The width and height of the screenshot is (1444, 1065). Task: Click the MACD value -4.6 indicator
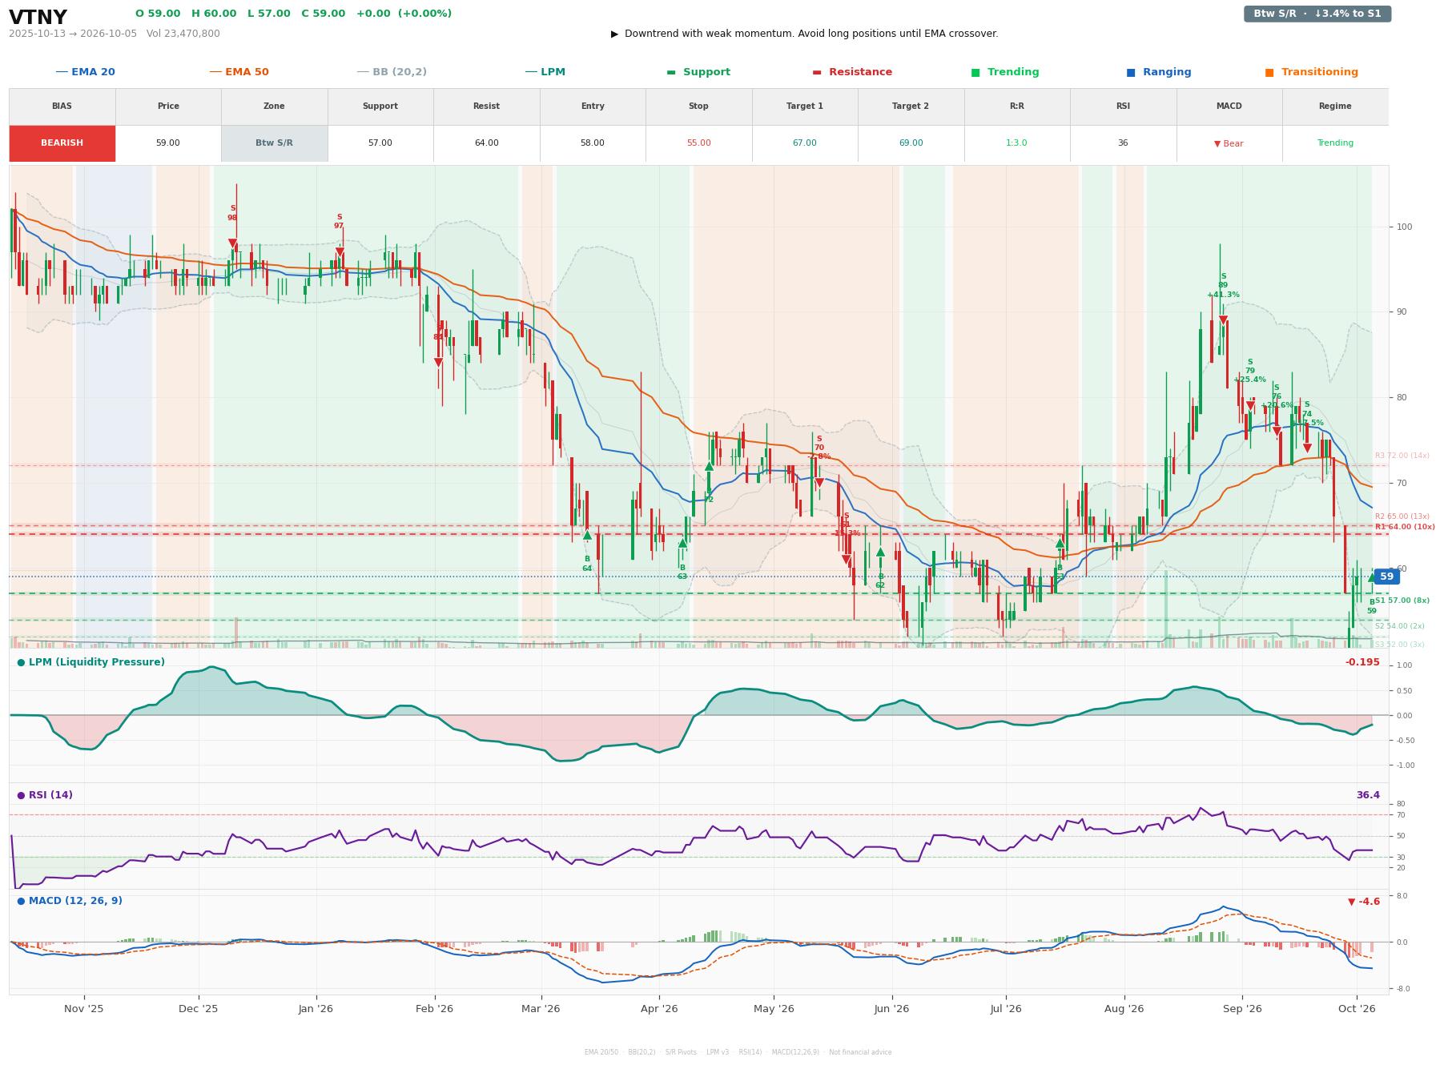click(1364, 902)
